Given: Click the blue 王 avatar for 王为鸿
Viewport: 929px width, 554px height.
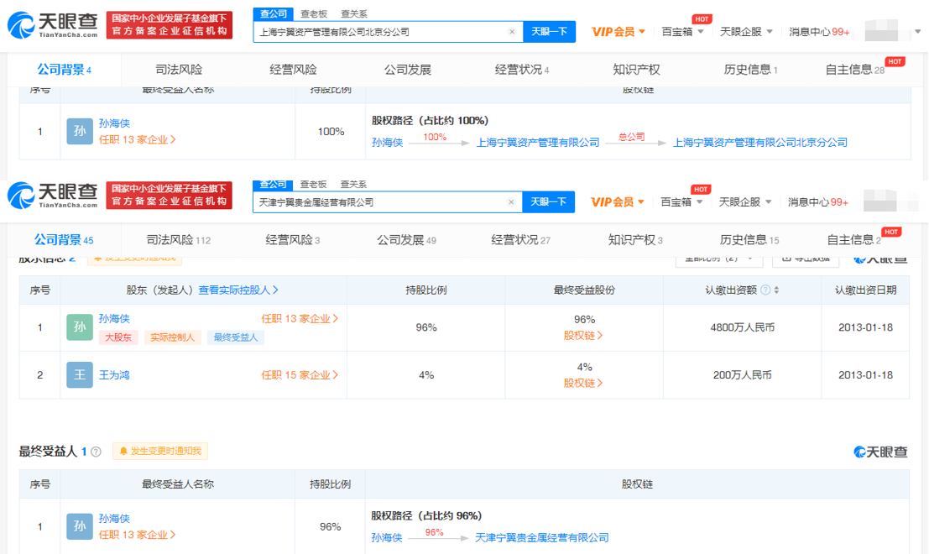Looking at the screenshot, I should coord(80,375).
